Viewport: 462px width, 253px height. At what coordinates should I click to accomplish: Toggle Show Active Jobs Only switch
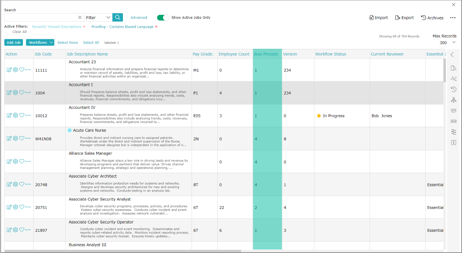163,18
